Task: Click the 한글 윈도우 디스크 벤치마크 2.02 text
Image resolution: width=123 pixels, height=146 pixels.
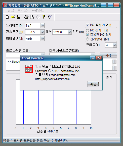Action: [x=58, y=67]
